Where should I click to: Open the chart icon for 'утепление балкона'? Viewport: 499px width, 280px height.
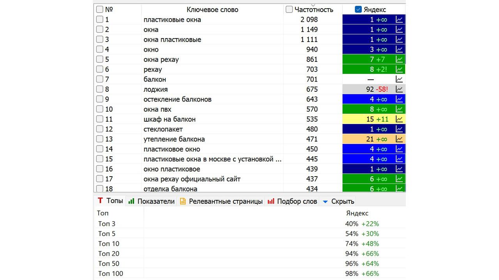[399, 139]
